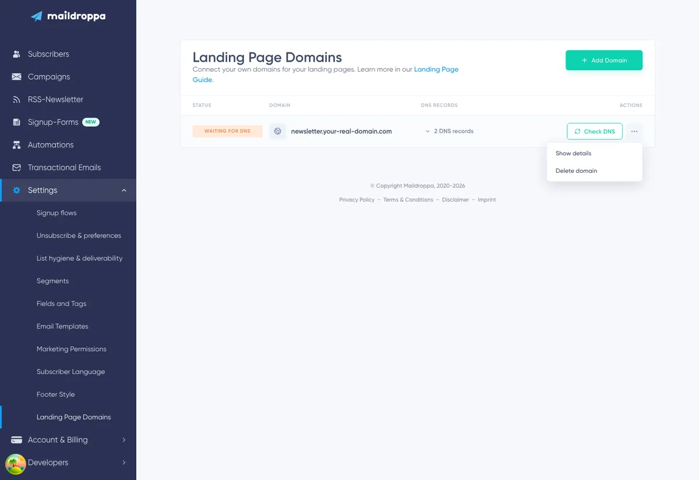Click the Add Domain button

604,61
